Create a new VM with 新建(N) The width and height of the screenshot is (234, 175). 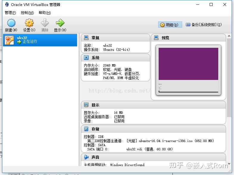click(x=11, y=25)
